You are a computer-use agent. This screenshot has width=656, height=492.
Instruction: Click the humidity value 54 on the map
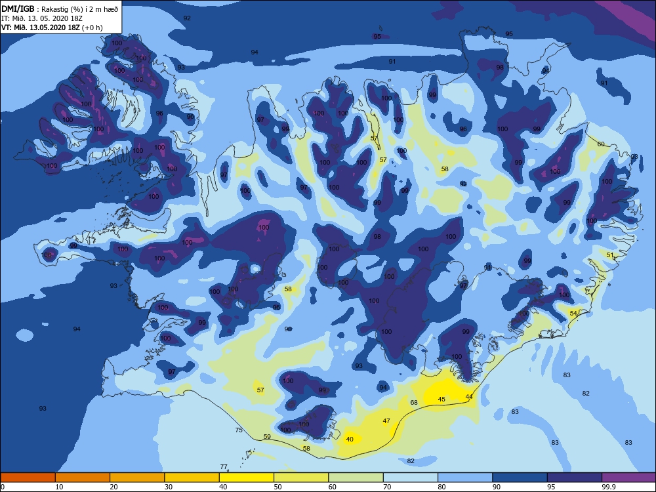point(573,313)
